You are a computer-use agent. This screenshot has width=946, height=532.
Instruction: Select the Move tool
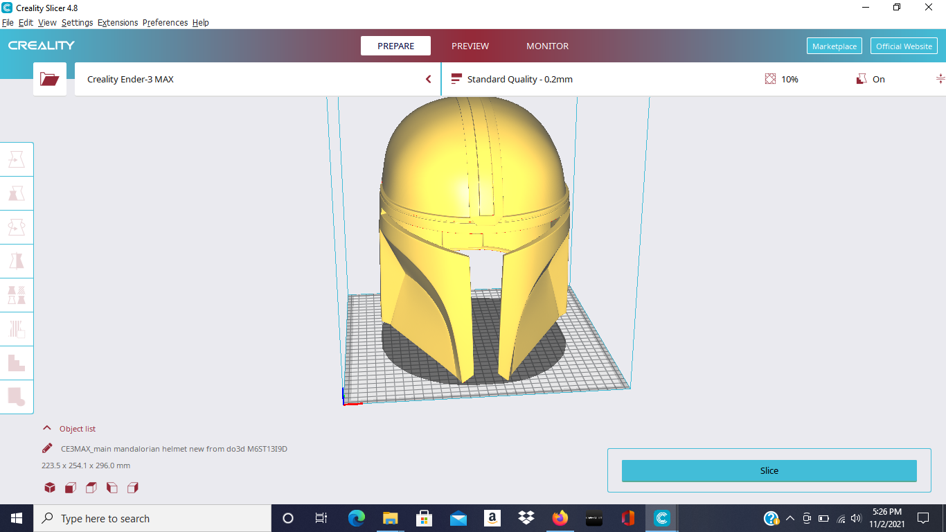(x=16, y=159)
